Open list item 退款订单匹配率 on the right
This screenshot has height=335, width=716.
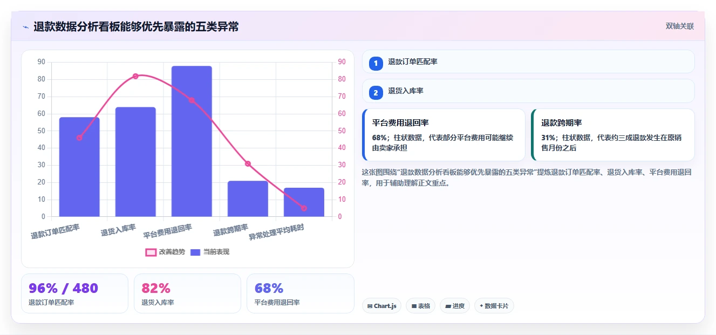(x=528, y=61)
